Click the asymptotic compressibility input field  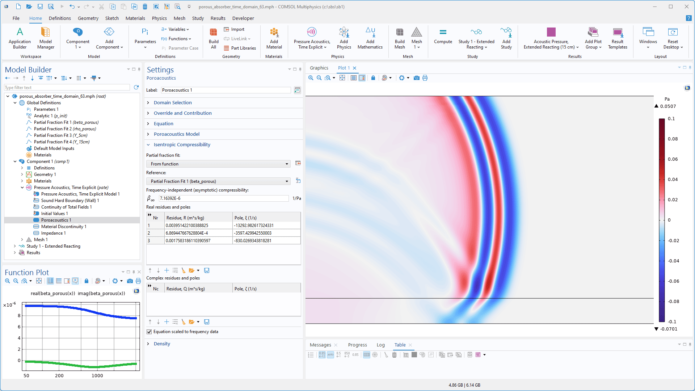coord(224,198)
